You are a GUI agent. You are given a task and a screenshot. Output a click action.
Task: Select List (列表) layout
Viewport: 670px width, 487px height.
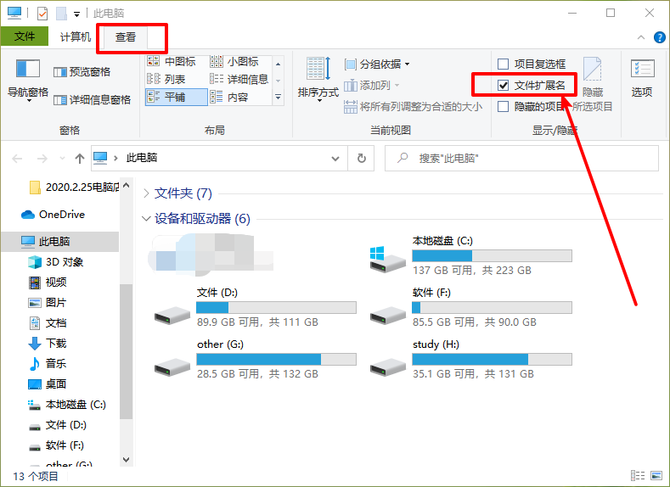(x=166, y=79)
